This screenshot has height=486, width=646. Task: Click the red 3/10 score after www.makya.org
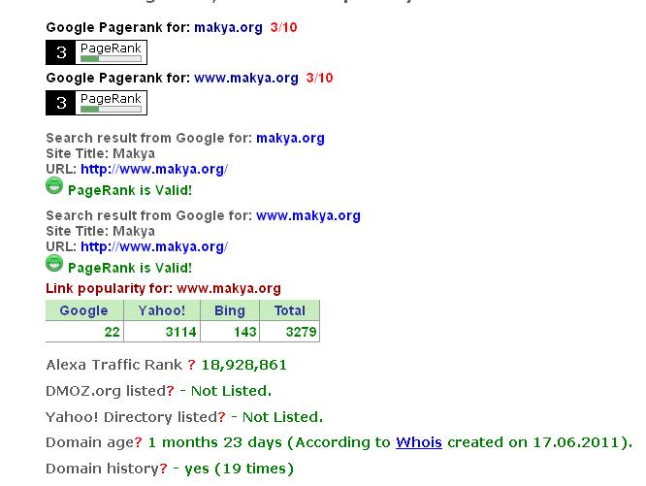(319, 78)
